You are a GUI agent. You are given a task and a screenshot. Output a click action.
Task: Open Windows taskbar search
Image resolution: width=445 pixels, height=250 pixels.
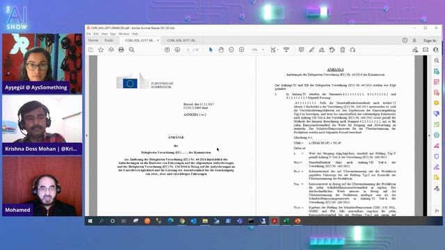point(102,221)
